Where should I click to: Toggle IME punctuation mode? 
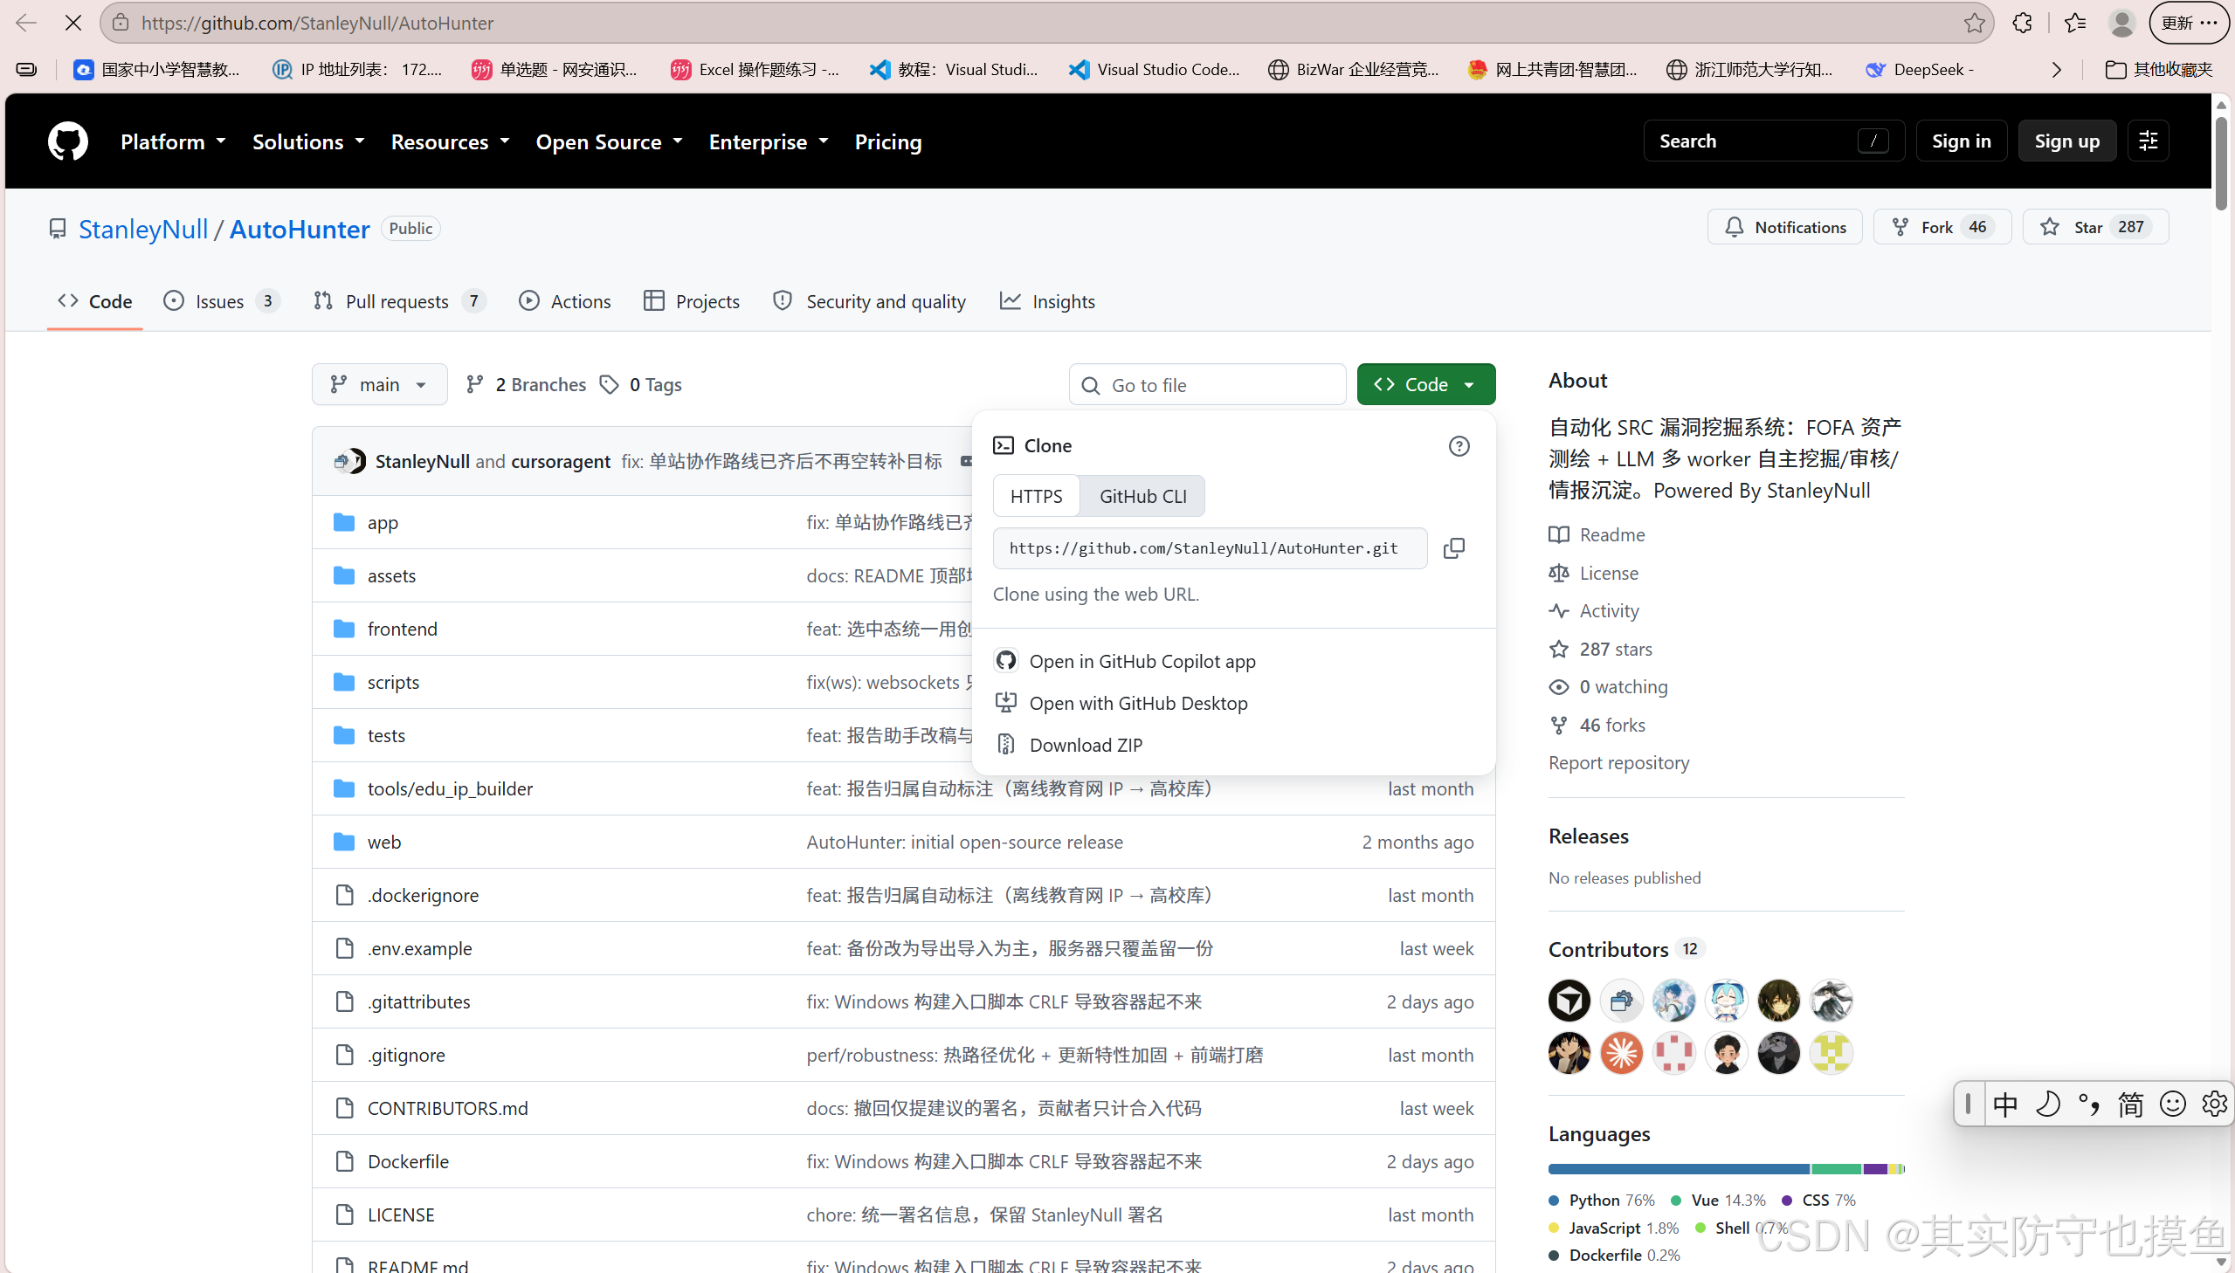tap(2088, 1104)
